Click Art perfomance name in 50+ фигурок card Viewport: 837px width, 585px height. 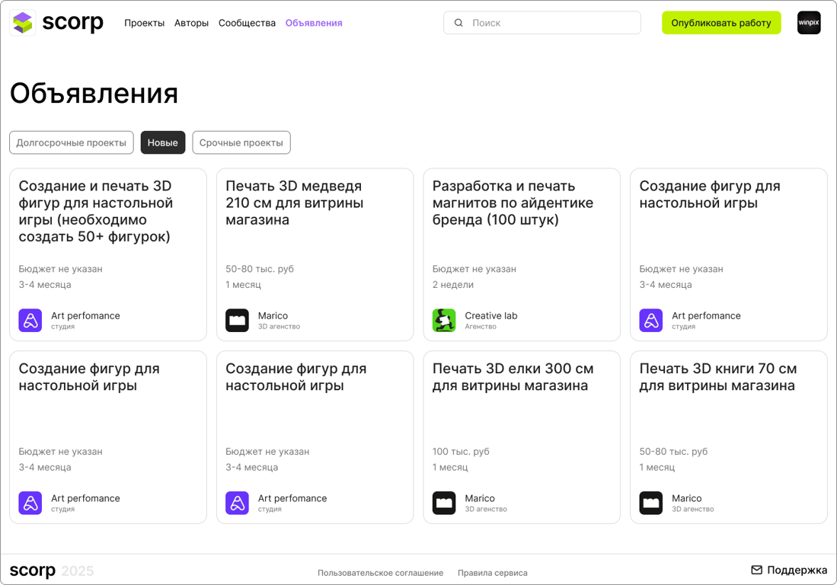[85, 315]
